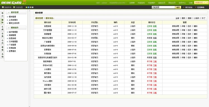Open 上传新模块 in the sidebar

pyautogui.click(x=13, y=20)
